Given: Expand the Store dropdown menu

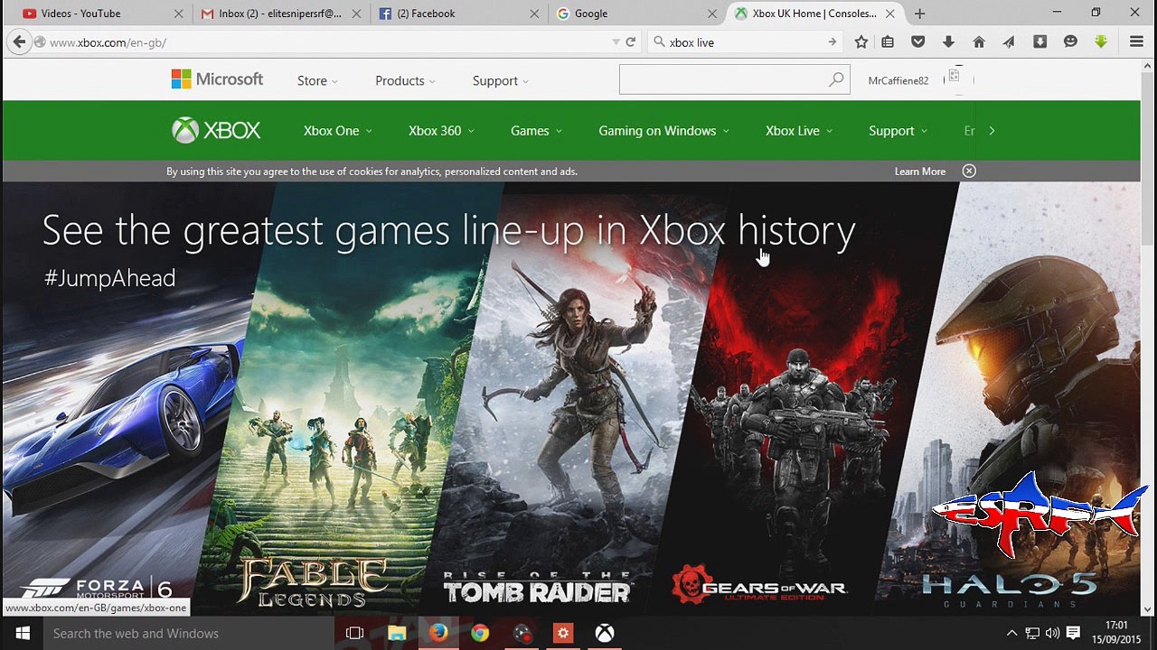Looking at the screenshot, I should point(317,80).
